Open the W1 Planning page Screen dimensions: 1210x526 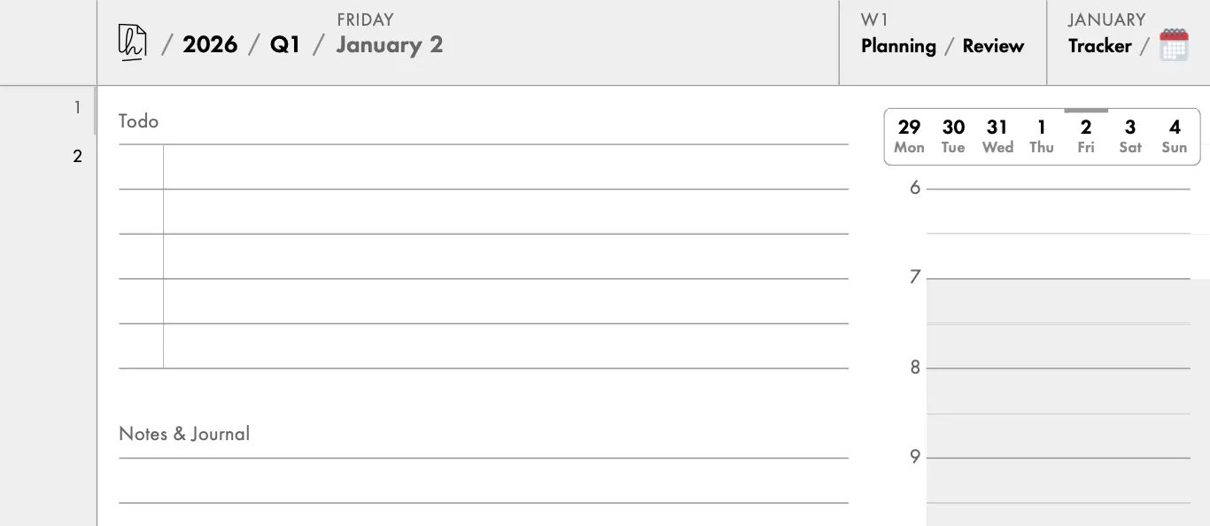coord(898,46)
